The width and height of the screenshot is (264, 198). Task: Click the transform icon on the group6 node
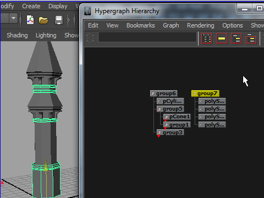click(153, 94)
